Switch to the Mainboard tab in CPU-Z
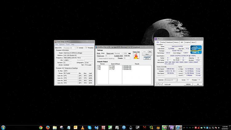This screenshot has width=231, height=130. pos(170,42)
